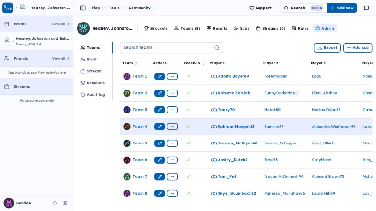
Task: Open player Sunny.Buckridge17 profile
Action: (282, 93)
